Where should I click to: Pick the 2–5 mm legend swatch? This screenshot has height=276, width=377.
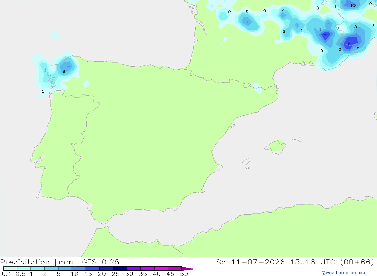coord(51,268)
